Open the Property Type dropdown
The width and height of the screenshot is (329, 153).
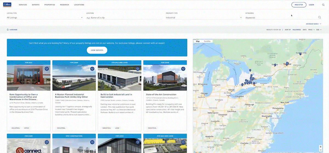tap(203, 18)
